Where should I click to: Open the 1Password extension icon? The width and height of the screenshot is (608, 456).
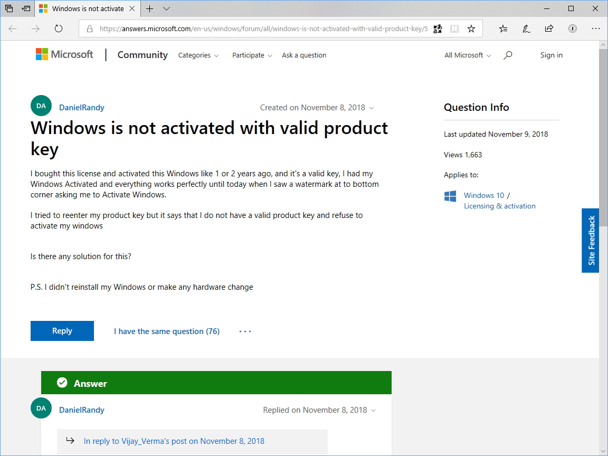tap(572, 28)
